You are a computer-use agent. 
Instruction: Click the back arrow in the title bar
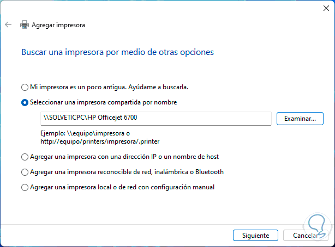tap(8, 24)
